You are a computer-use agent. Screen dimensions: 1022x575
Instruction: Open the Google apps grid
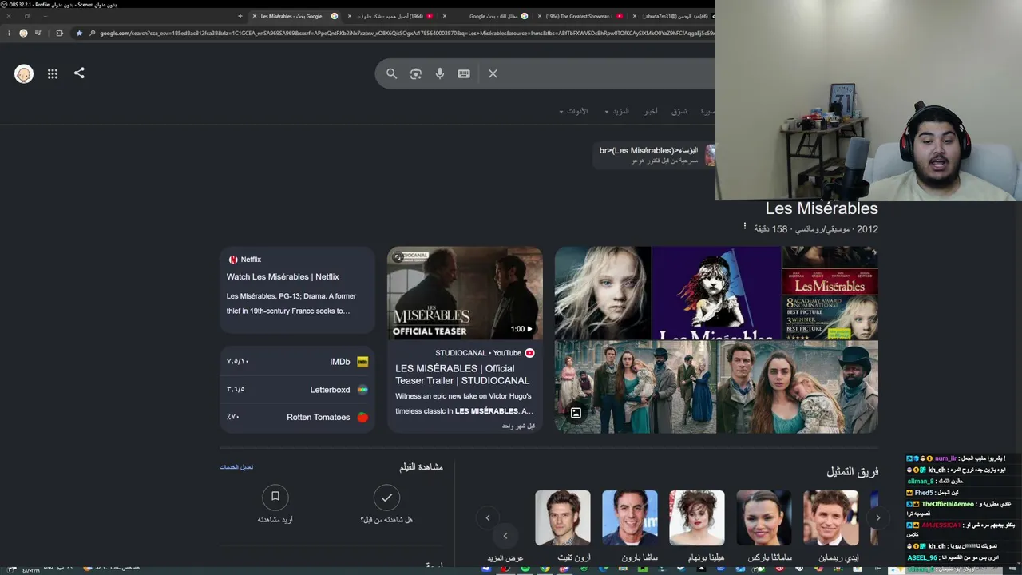pos(53,73)
